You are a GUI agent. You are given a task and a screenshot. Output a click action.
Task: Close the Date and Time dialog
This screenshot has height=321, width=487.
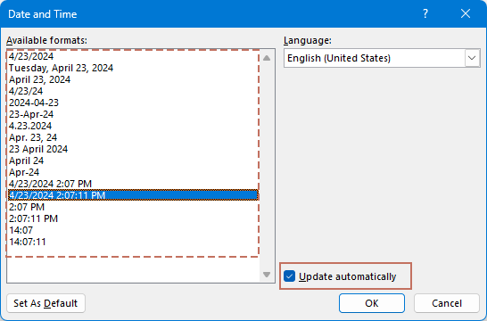[x=466, y=13]
